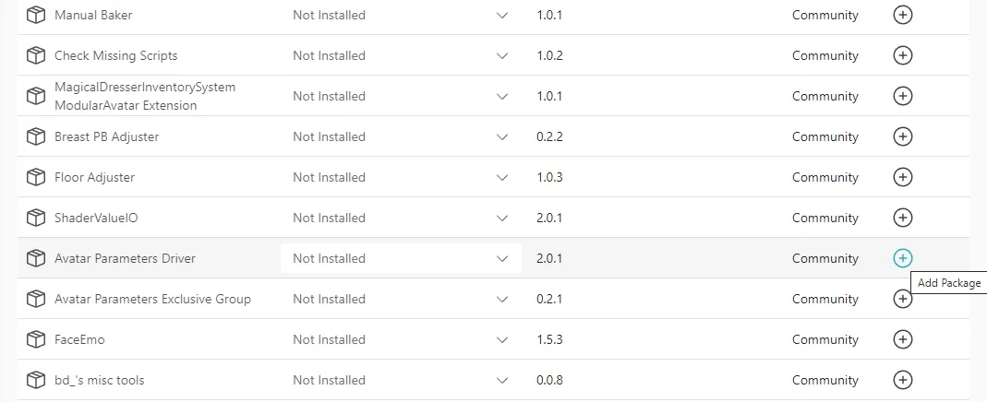Open version dropdown for Manual Baker
The width and height of the screenshot is (987, 402).
[501, 15]
